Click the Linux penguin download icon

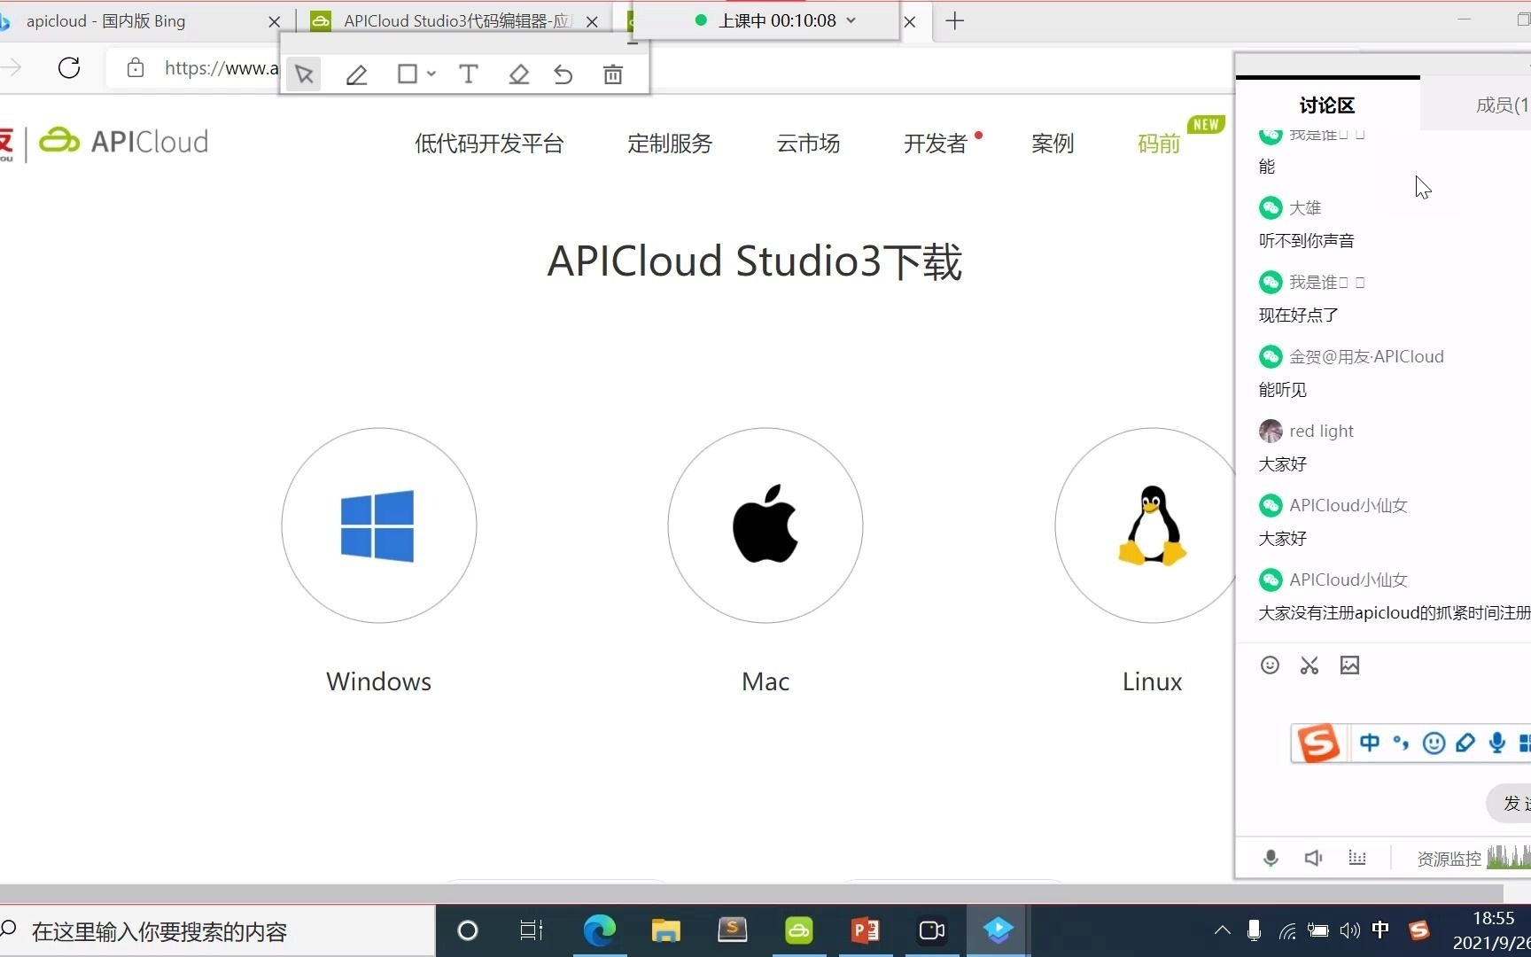pos(1152,525)
